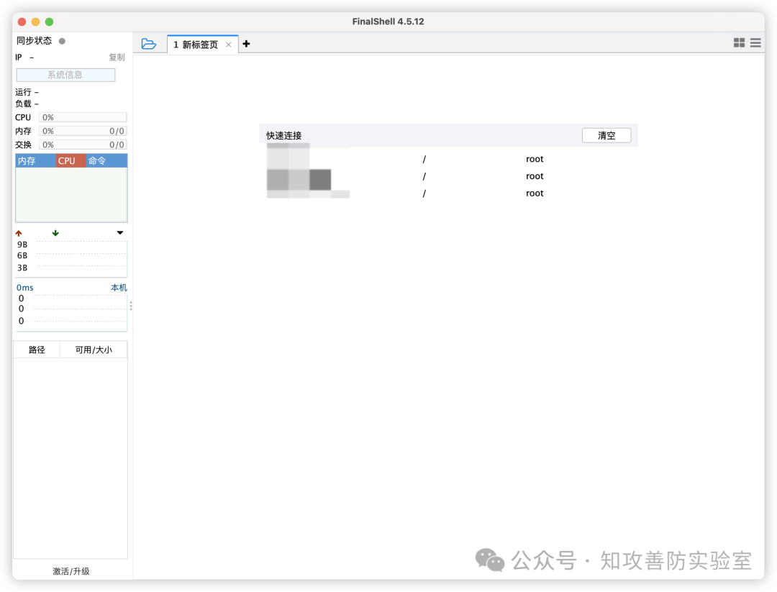Click the 内存 usage progress bar
This screenshot has height=592, width=777.
tap(83, 132)
